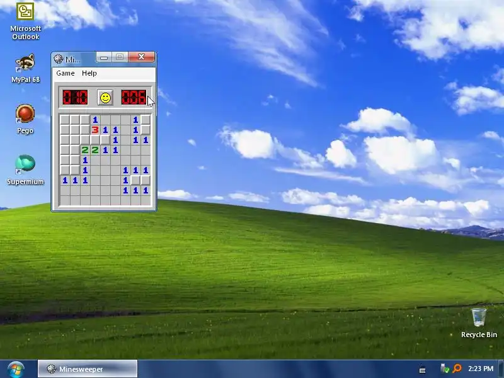Reveal the top-right corner covered tile
The height and width of the screenshot is (378, 504).
tap(146, 120)
